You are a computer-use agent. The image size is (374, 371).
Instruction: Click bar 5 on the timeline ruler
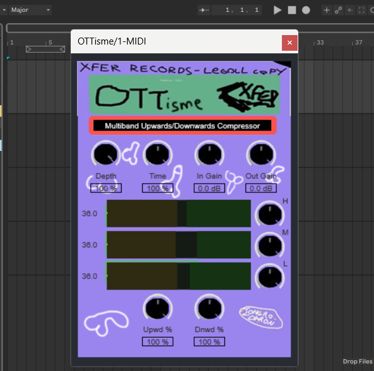pos(50,43)
